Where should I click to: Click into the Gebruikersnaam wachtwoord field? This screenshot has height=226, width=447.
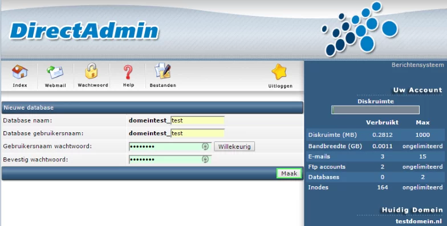tap(170, 147)
